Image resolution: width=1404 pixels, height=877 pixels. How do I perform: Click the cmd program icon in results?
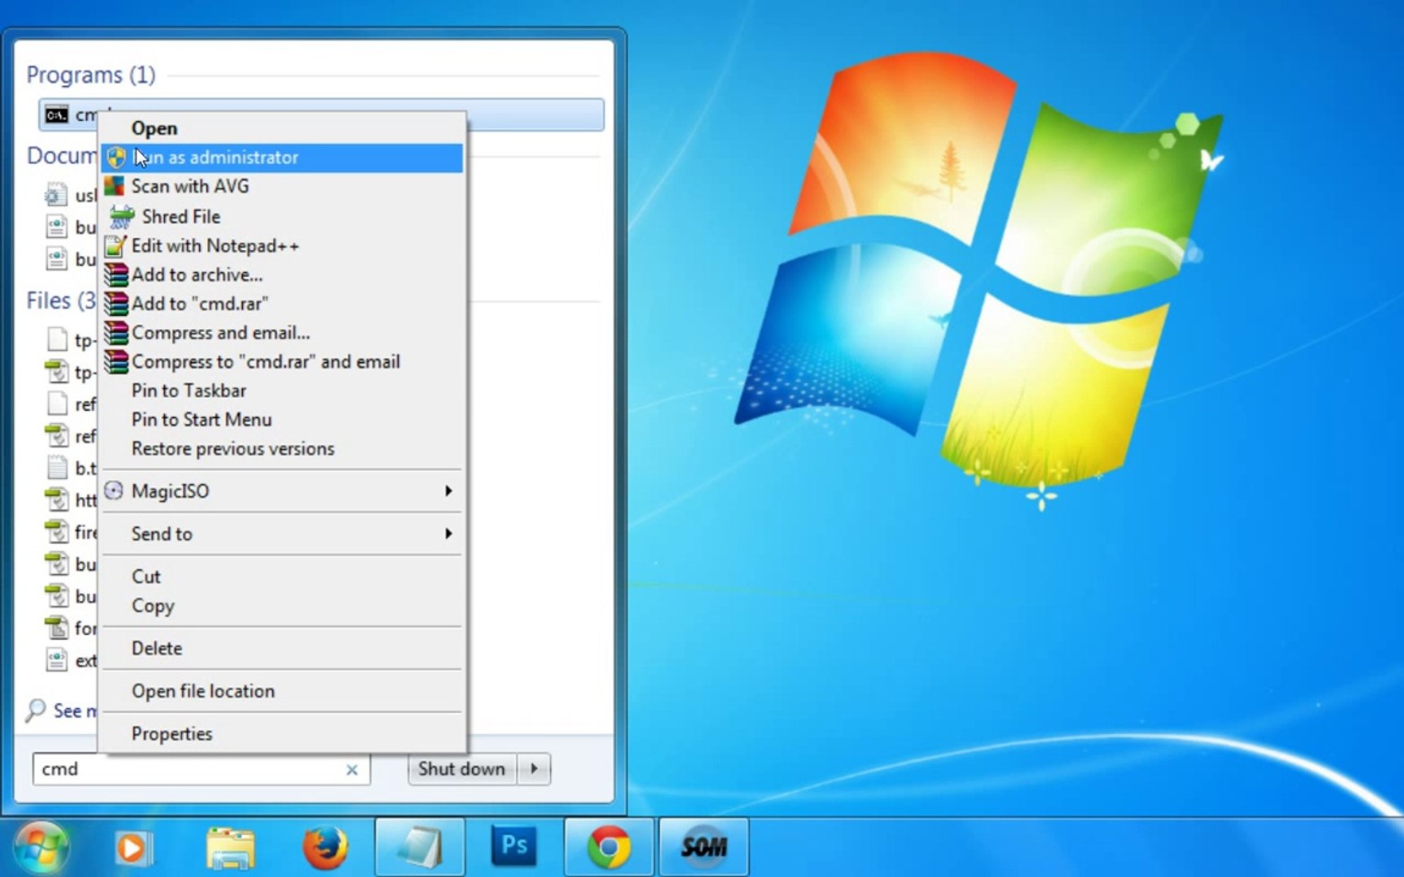point(57,115)
